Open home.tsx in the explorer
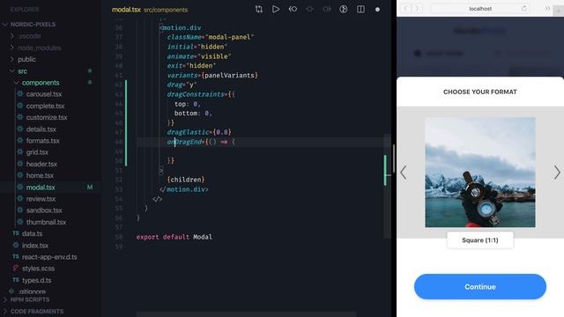This screenshot has width=564, height=317. (40, 176)
